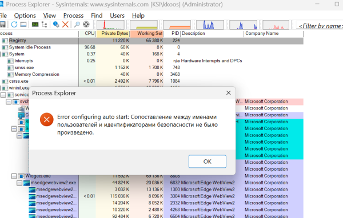This screenshot has width=343, height=218.
Task: Open the yellow commit history mini graph
Action: (143, 25)
